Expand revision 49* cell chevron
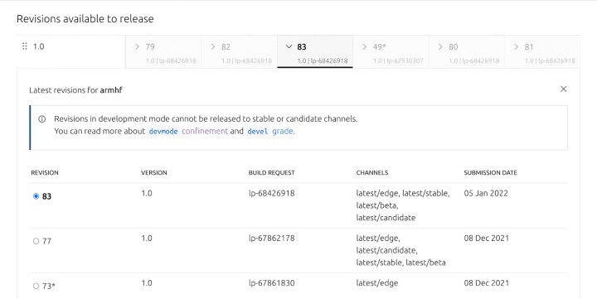 click(x=364, y=46)
